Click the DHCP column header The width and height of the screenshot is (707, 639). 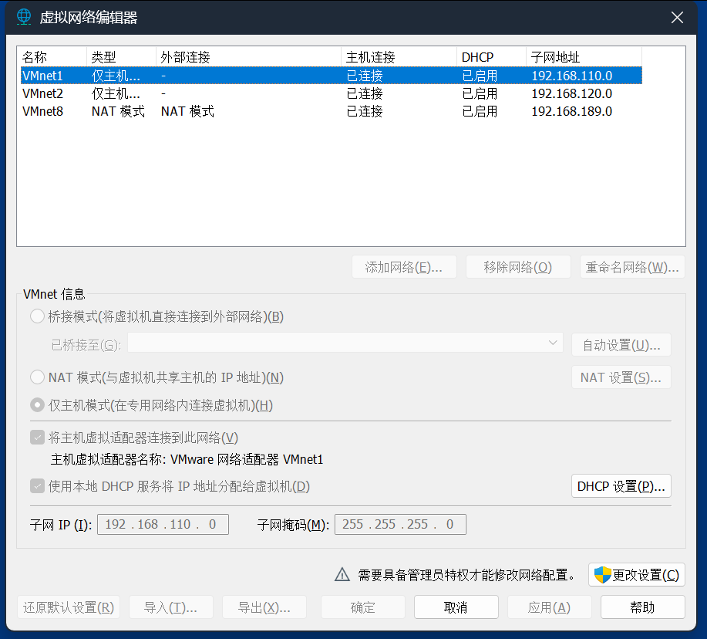point(491,57)
